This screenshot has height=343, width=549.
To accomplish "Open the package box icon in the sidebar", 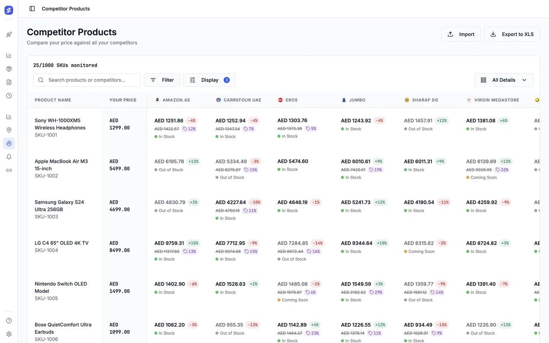I will click(9, 69).
